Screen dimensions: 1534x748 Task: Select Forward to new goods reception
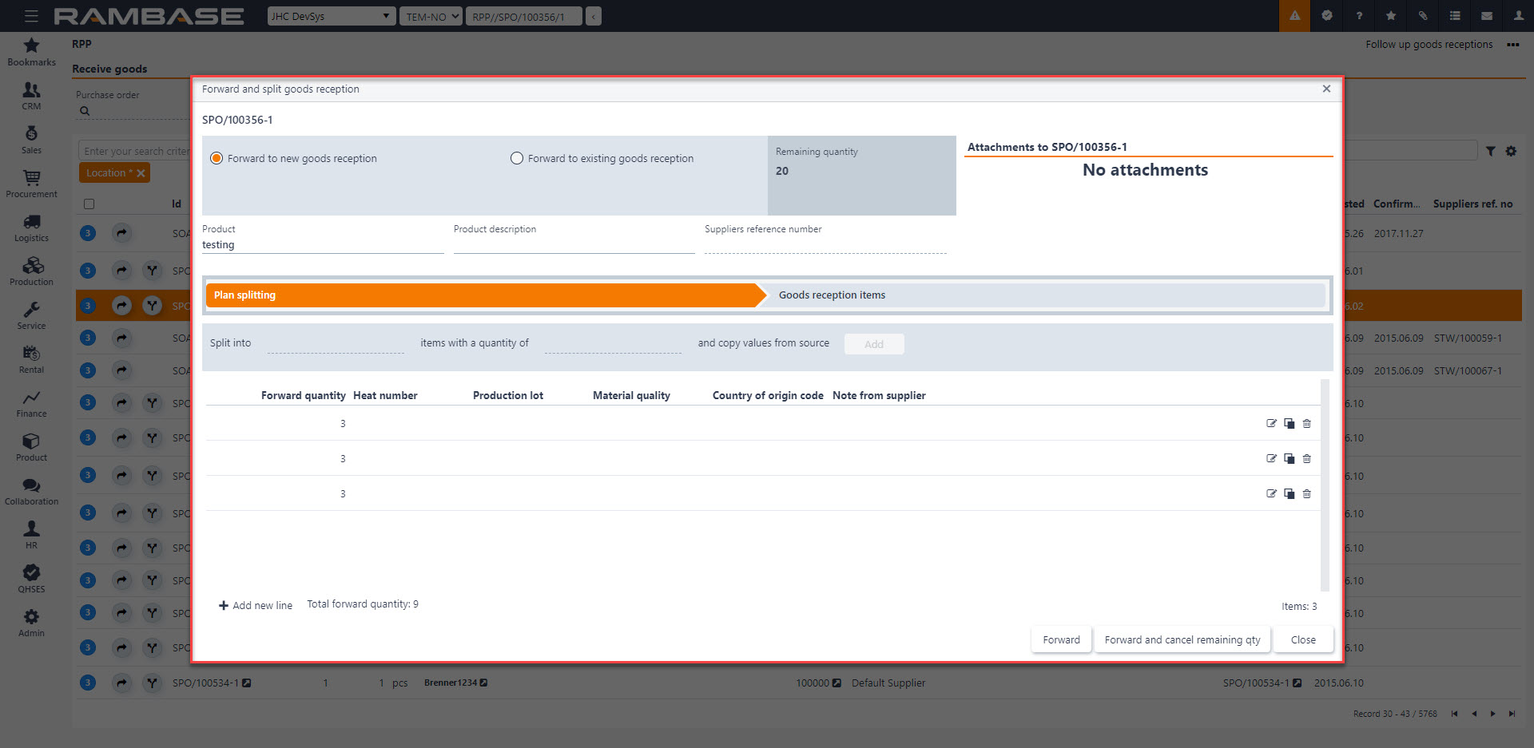217,159
